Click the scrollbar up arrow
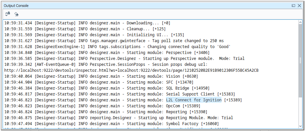Screen dimensions: 305x131 click(x=300, y=22)
